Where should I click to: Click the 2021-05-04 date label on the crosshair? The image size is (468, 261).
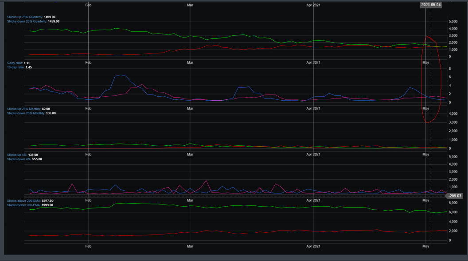click(431, 5)
